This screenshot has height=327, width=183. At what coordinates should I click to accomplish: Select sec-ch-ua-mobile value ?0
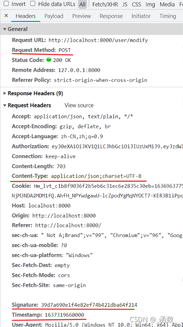(64, 245)
